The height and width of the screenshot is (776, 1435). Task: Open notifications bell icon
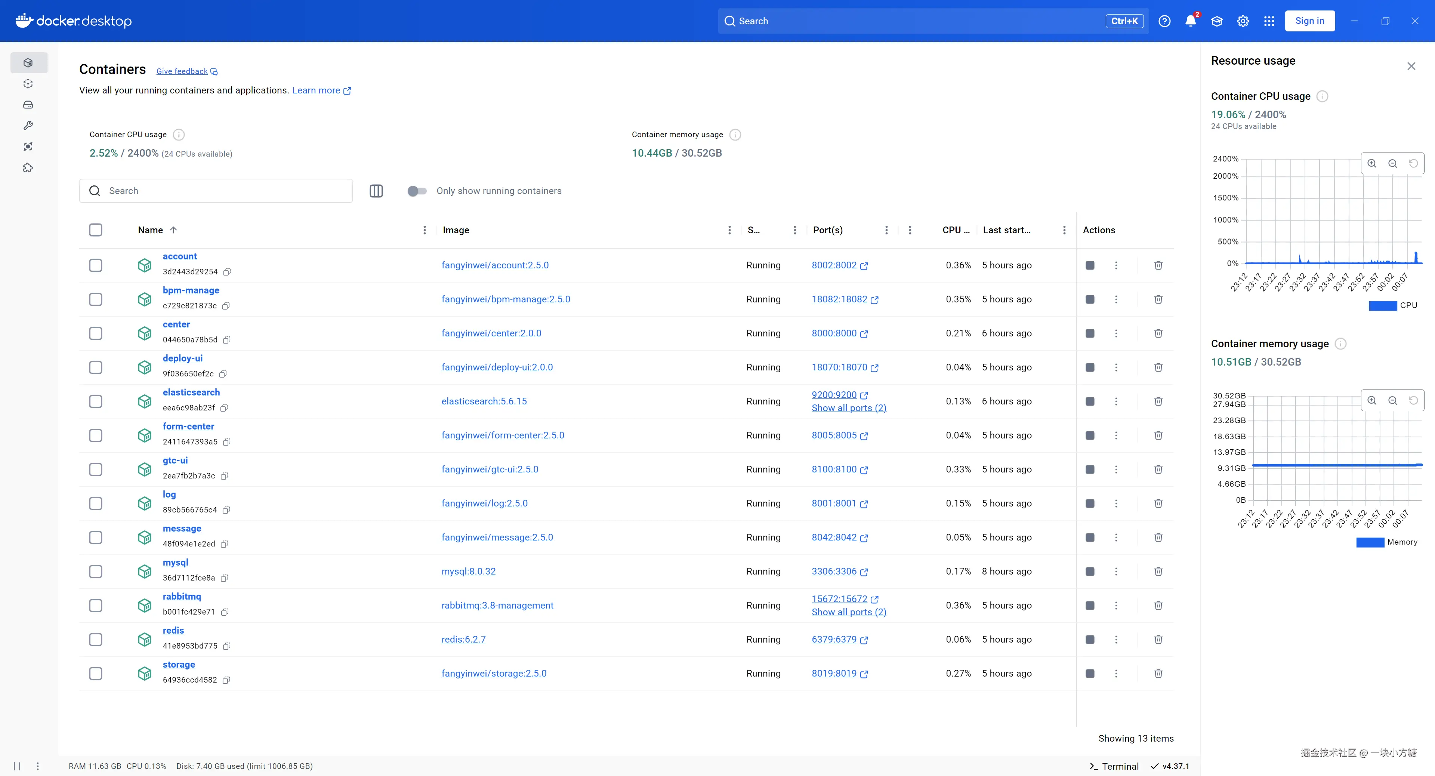[1191, 21]
